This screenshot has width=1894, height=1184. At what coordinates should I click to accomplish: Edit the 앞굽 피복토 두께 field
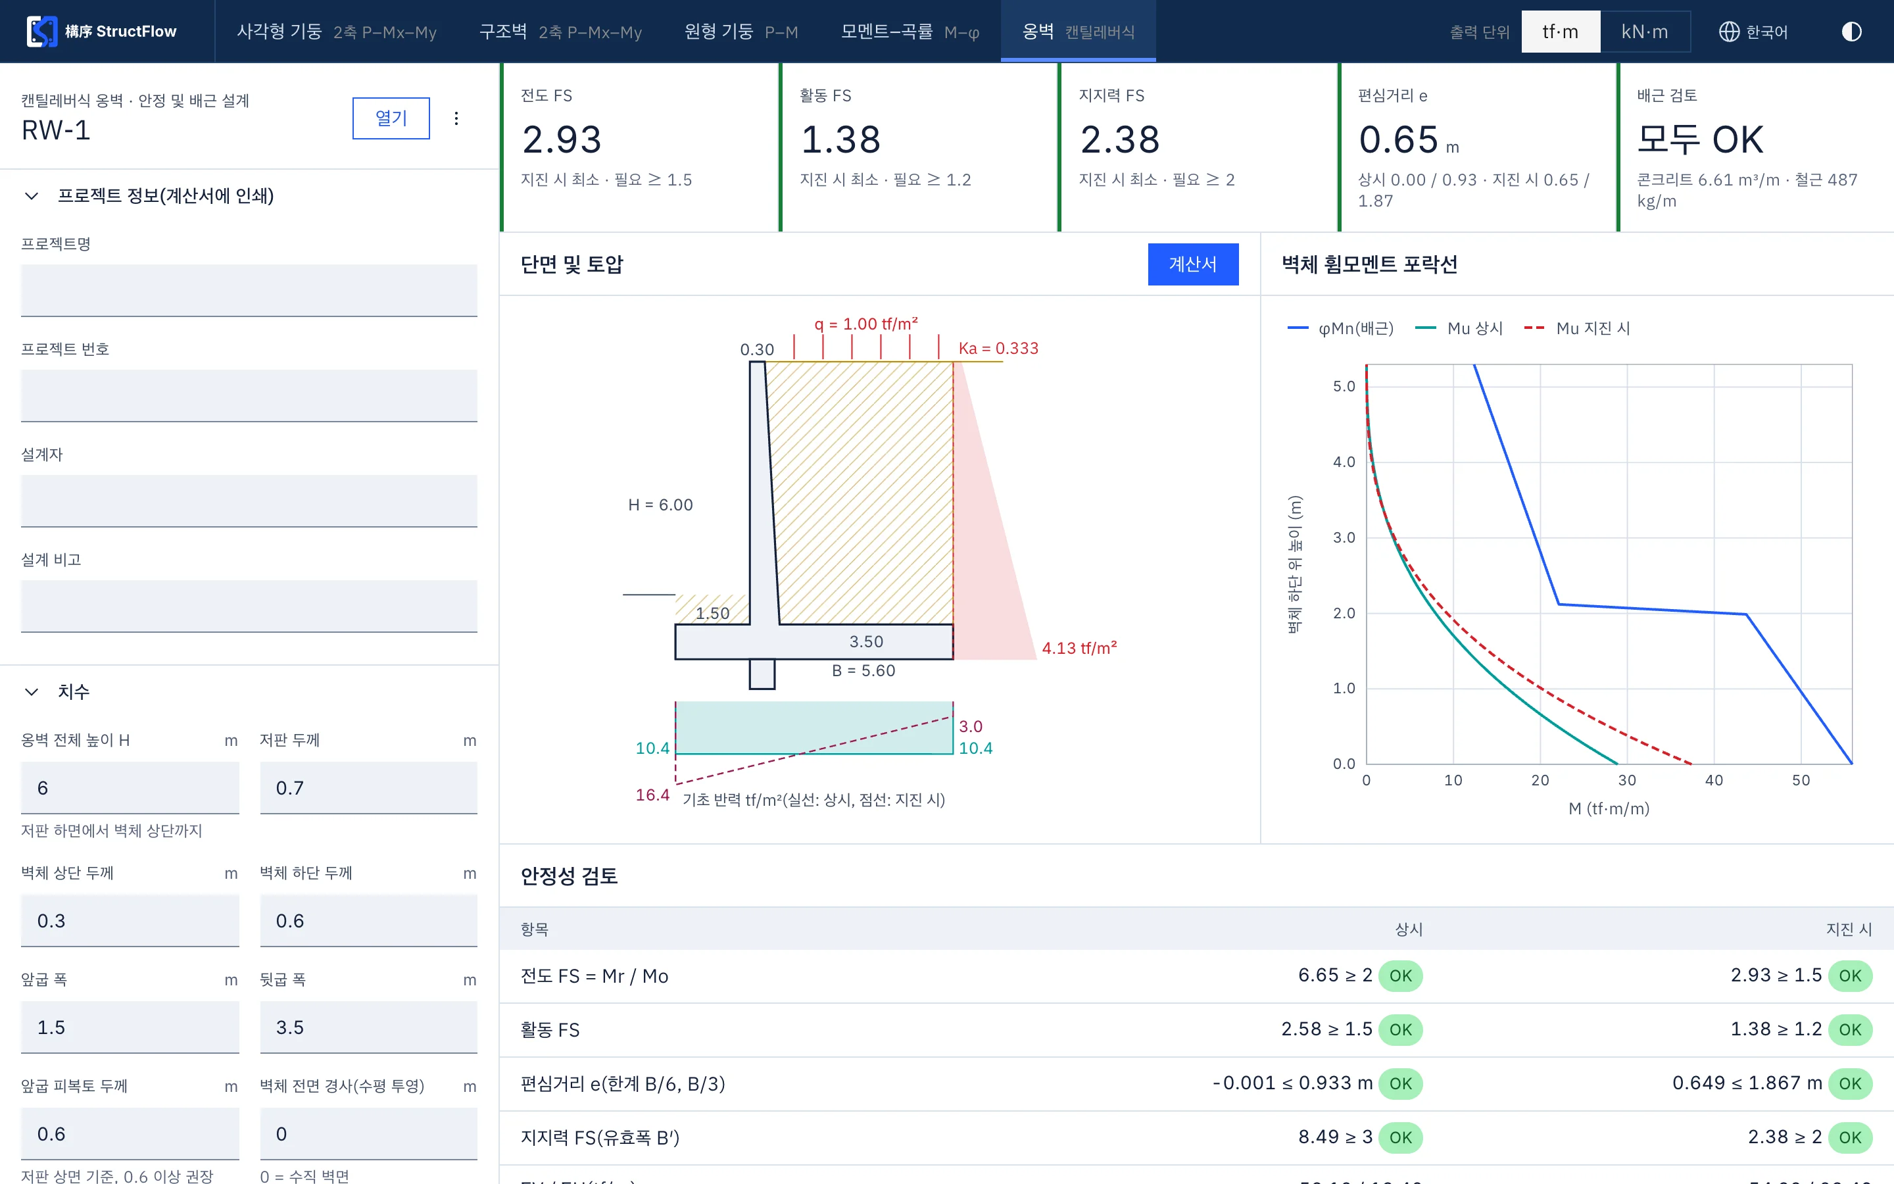(130, 1134)
